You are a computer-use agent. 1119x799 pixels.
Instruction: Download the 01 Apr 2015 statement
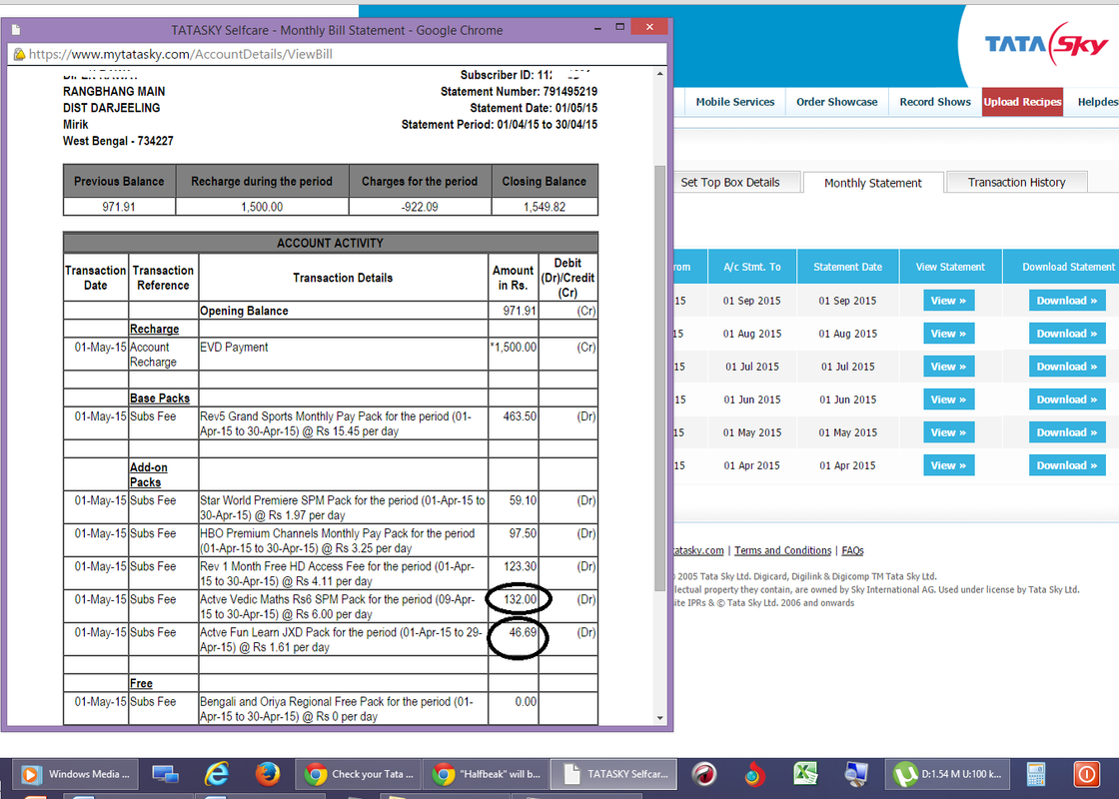(1067, 465)
